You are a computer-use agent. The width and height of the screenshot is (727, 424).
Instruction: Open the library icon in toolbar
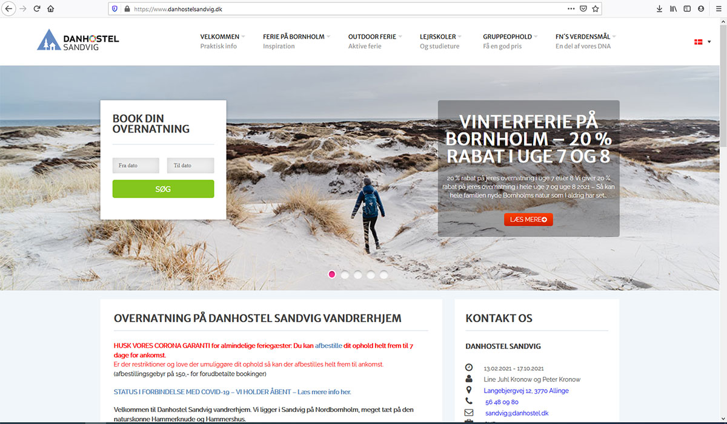pos(673,8)
